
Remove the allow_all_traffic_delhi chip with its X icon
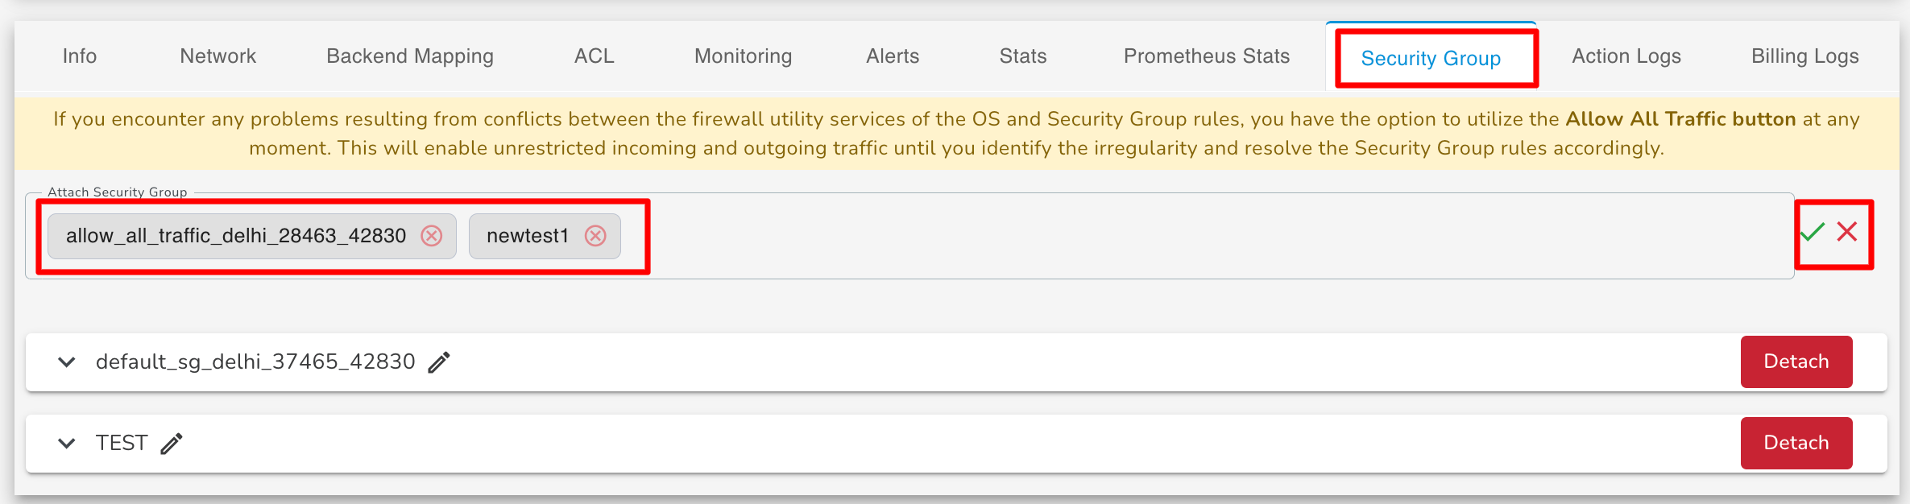point(433,236)
